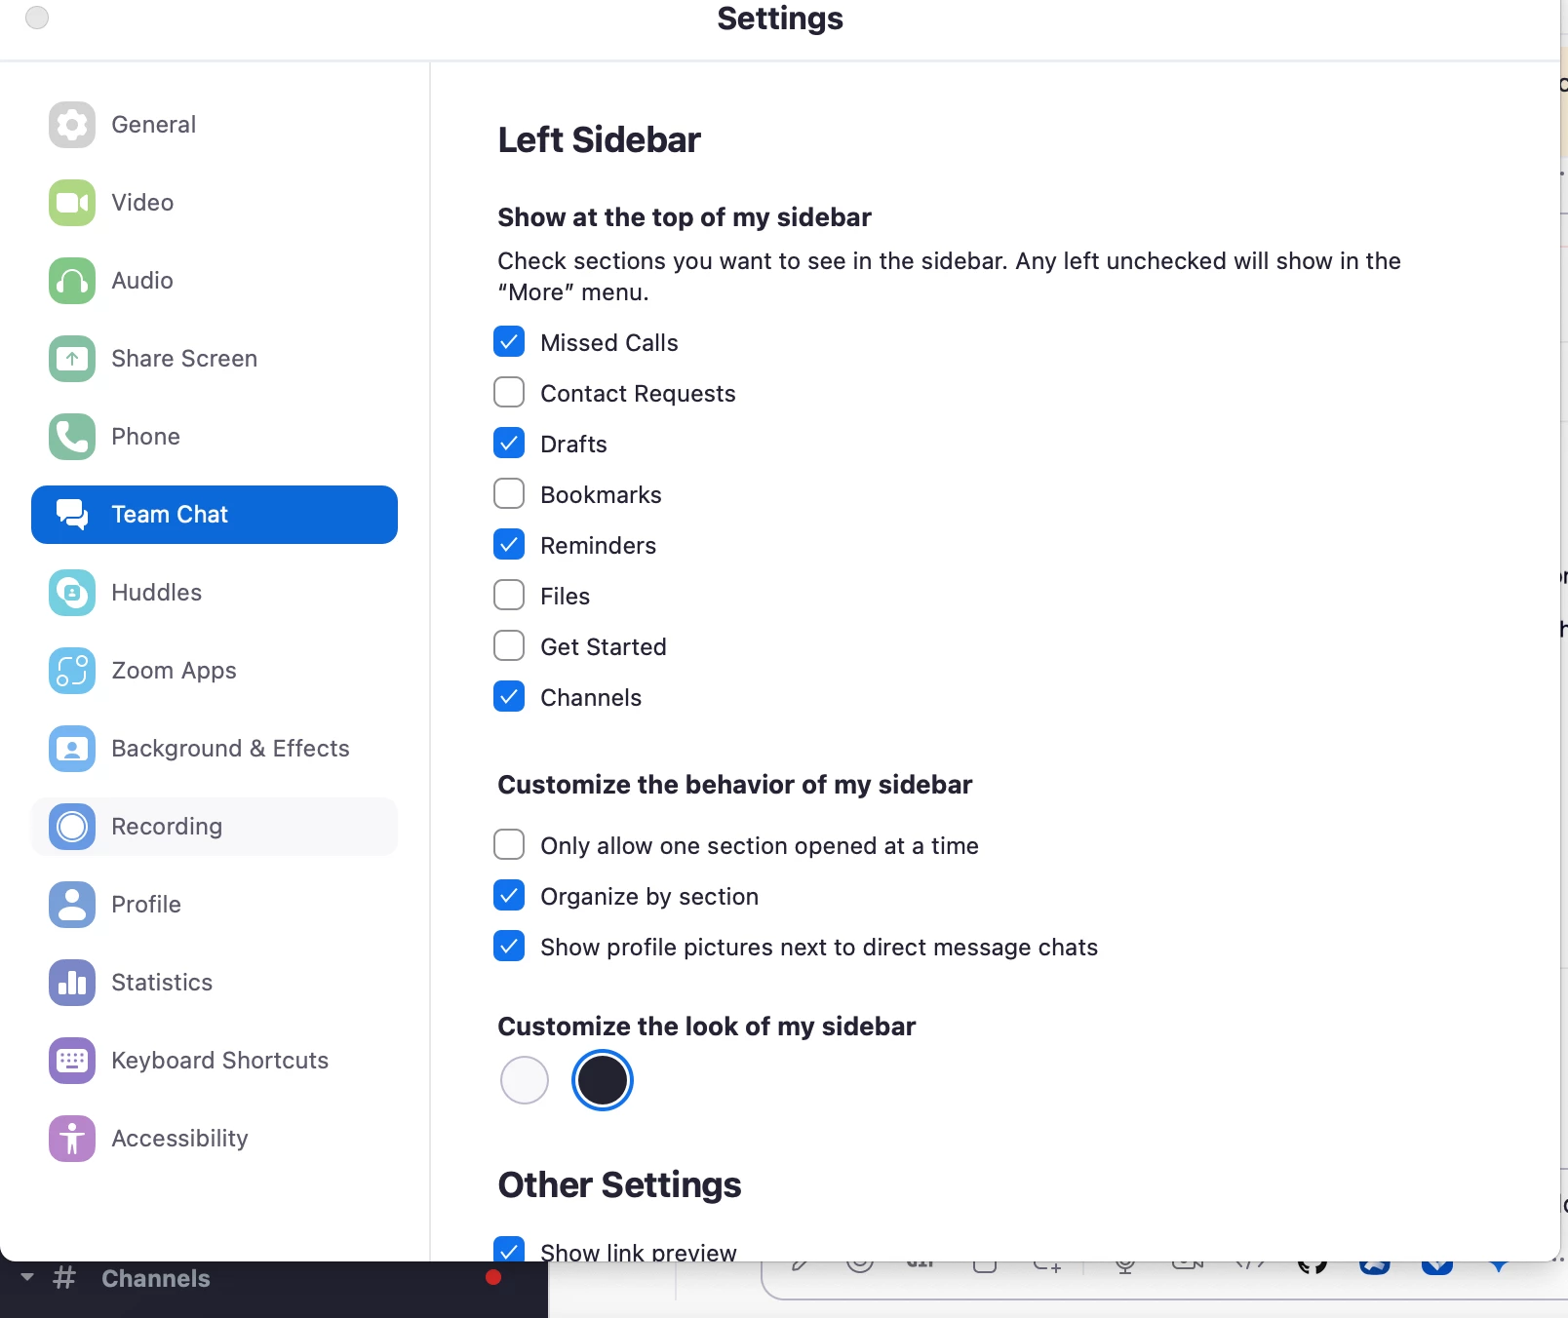Open Profile settings person icon
Screen dimensions: 1568x1318
(72, 905)
